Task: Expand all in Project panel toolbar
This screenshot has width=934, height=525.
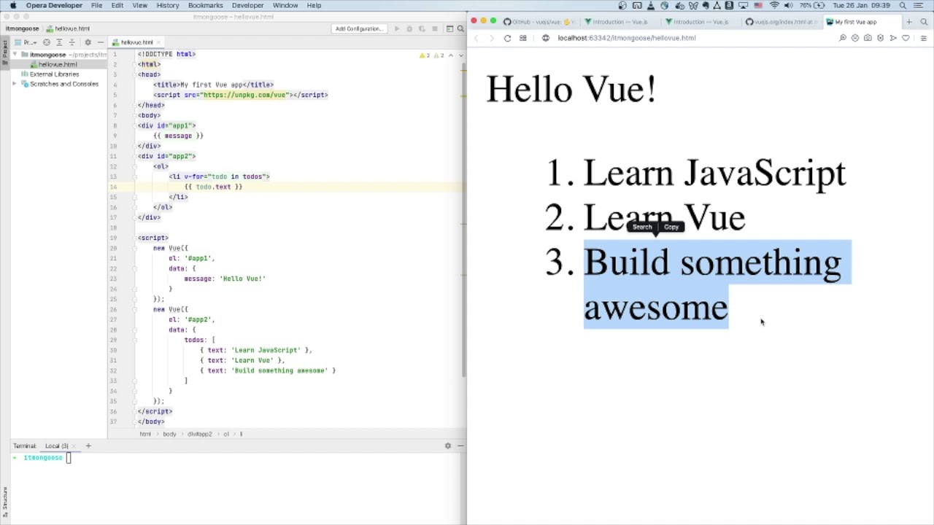Action: point(60,42)
